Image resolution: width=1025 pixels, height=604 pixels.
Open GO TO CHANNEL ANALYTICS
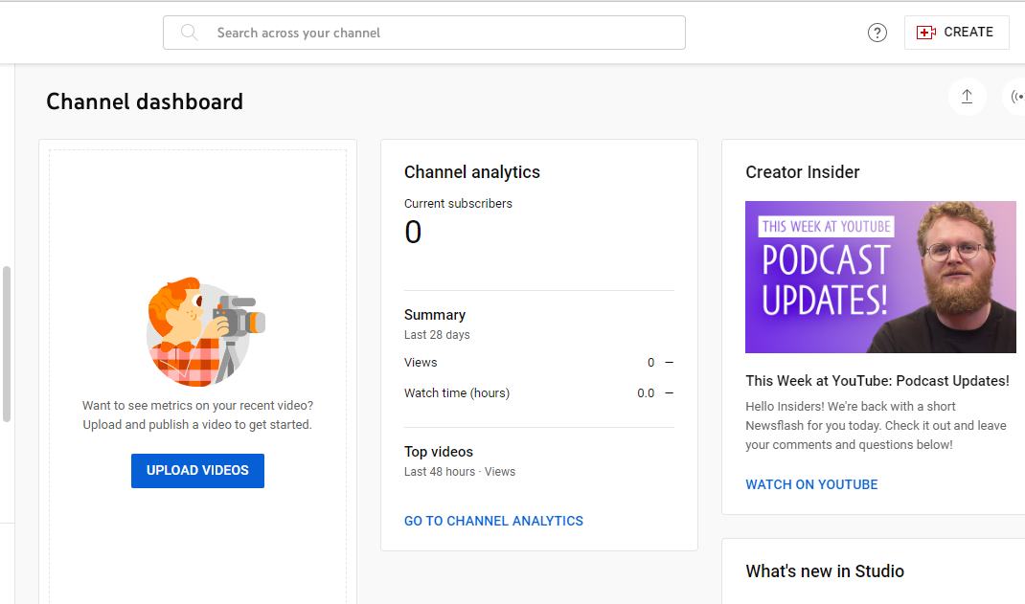click(493, 521)
